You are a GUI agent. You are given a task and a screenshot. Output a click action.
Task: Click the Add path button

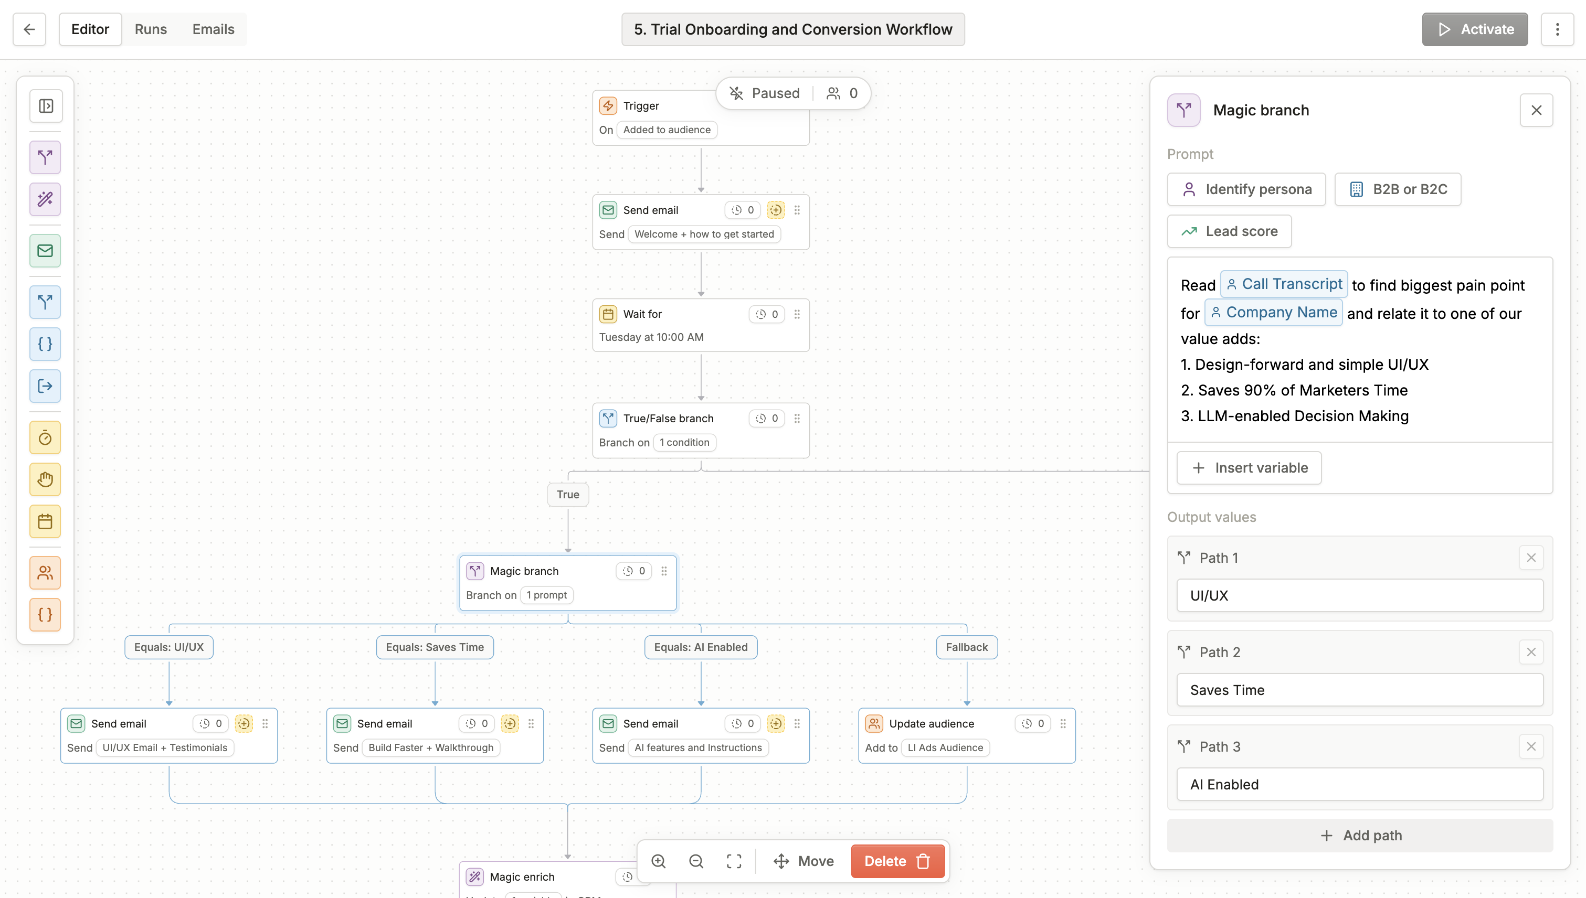tap(1360, 835)
